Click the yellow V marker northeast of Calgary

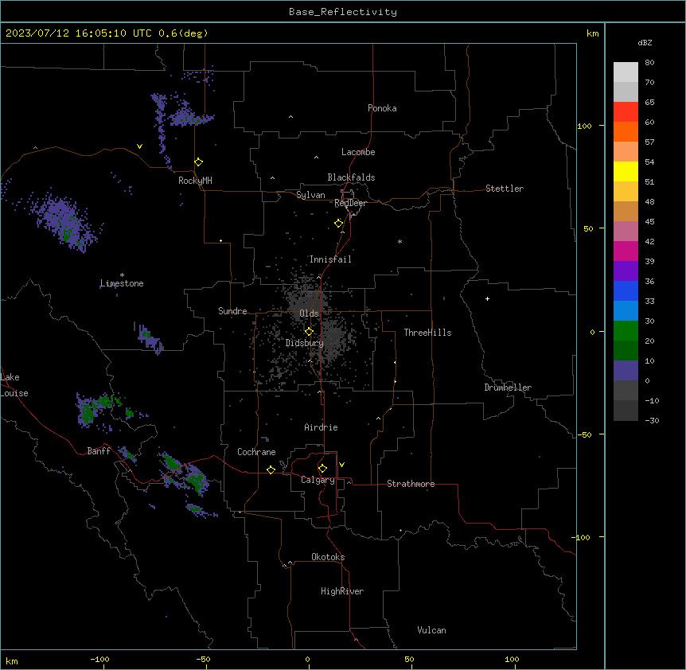tap(341, 465)
